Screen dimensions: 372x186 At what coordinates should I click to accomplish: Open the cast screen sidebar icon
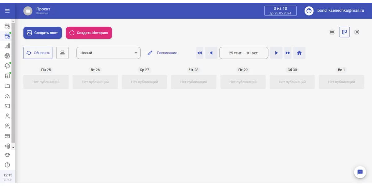pos(7,106)
